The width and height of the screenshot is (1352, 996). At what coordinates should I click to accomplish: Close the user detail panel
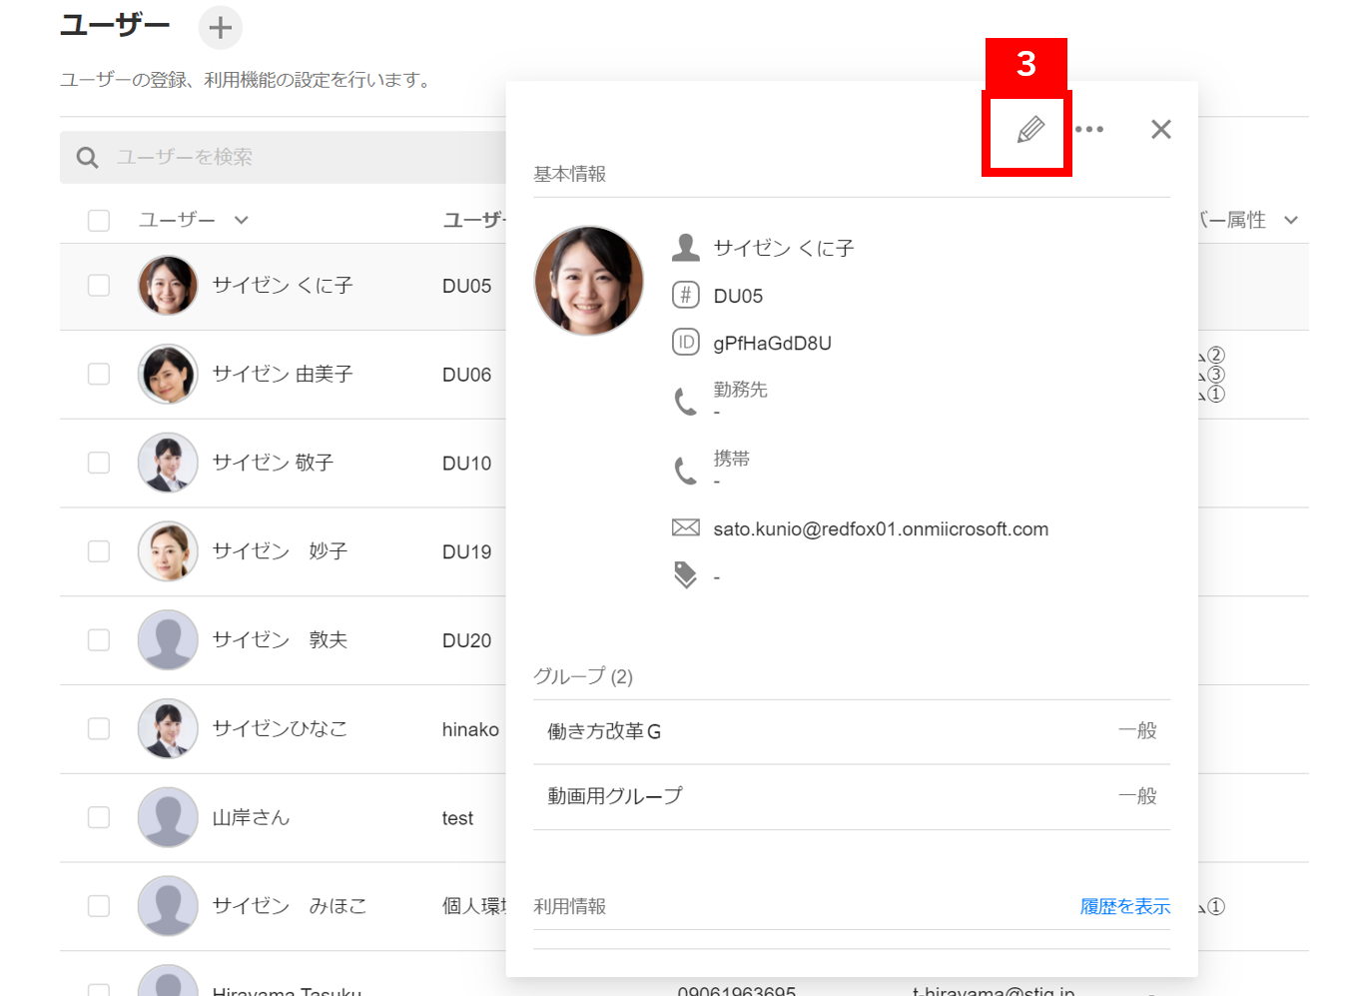[1160, 129]
